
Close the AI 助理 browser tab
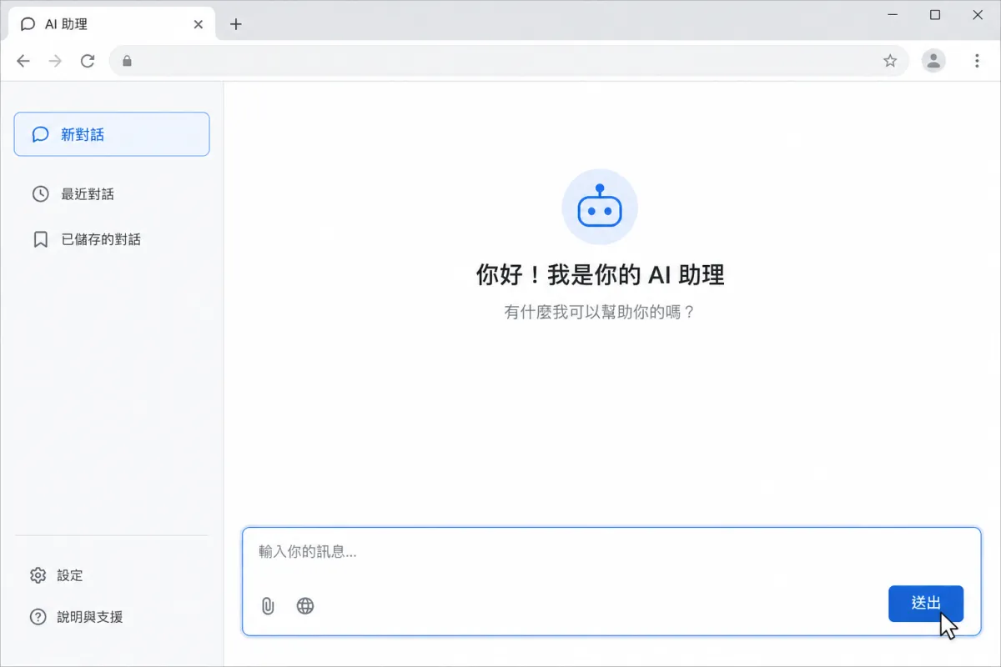coord(198,24)
